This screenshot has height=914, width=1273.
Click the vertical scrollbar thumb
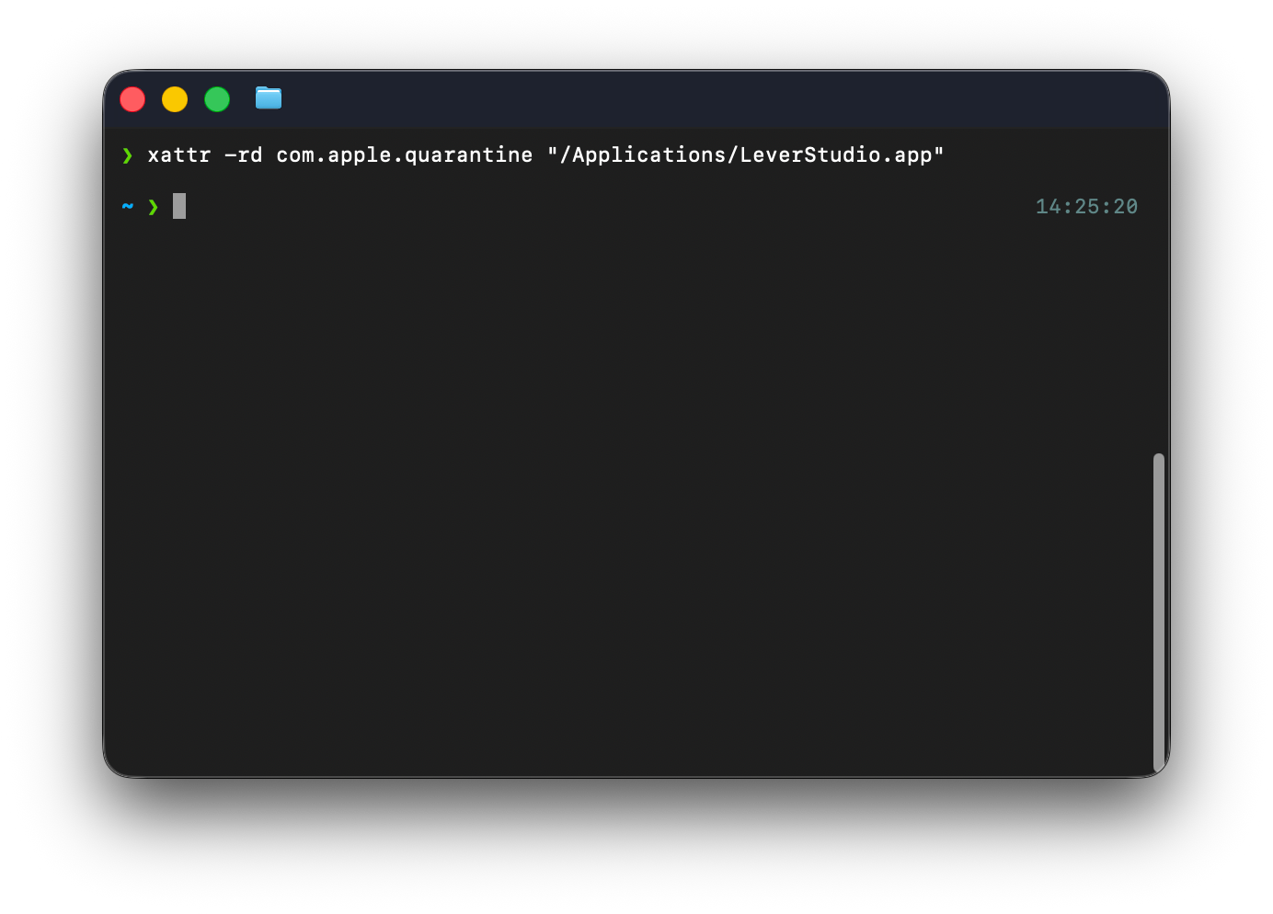click(1159, 612)
